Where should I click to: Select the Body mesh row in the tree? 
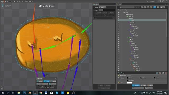pyautogui.click(x=142, y=20)
